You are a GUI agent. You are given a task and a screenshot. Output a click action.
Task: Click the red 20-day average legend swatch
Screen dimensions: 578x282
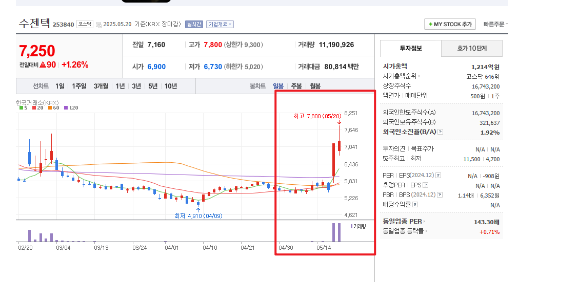click(x=34, y=108)
